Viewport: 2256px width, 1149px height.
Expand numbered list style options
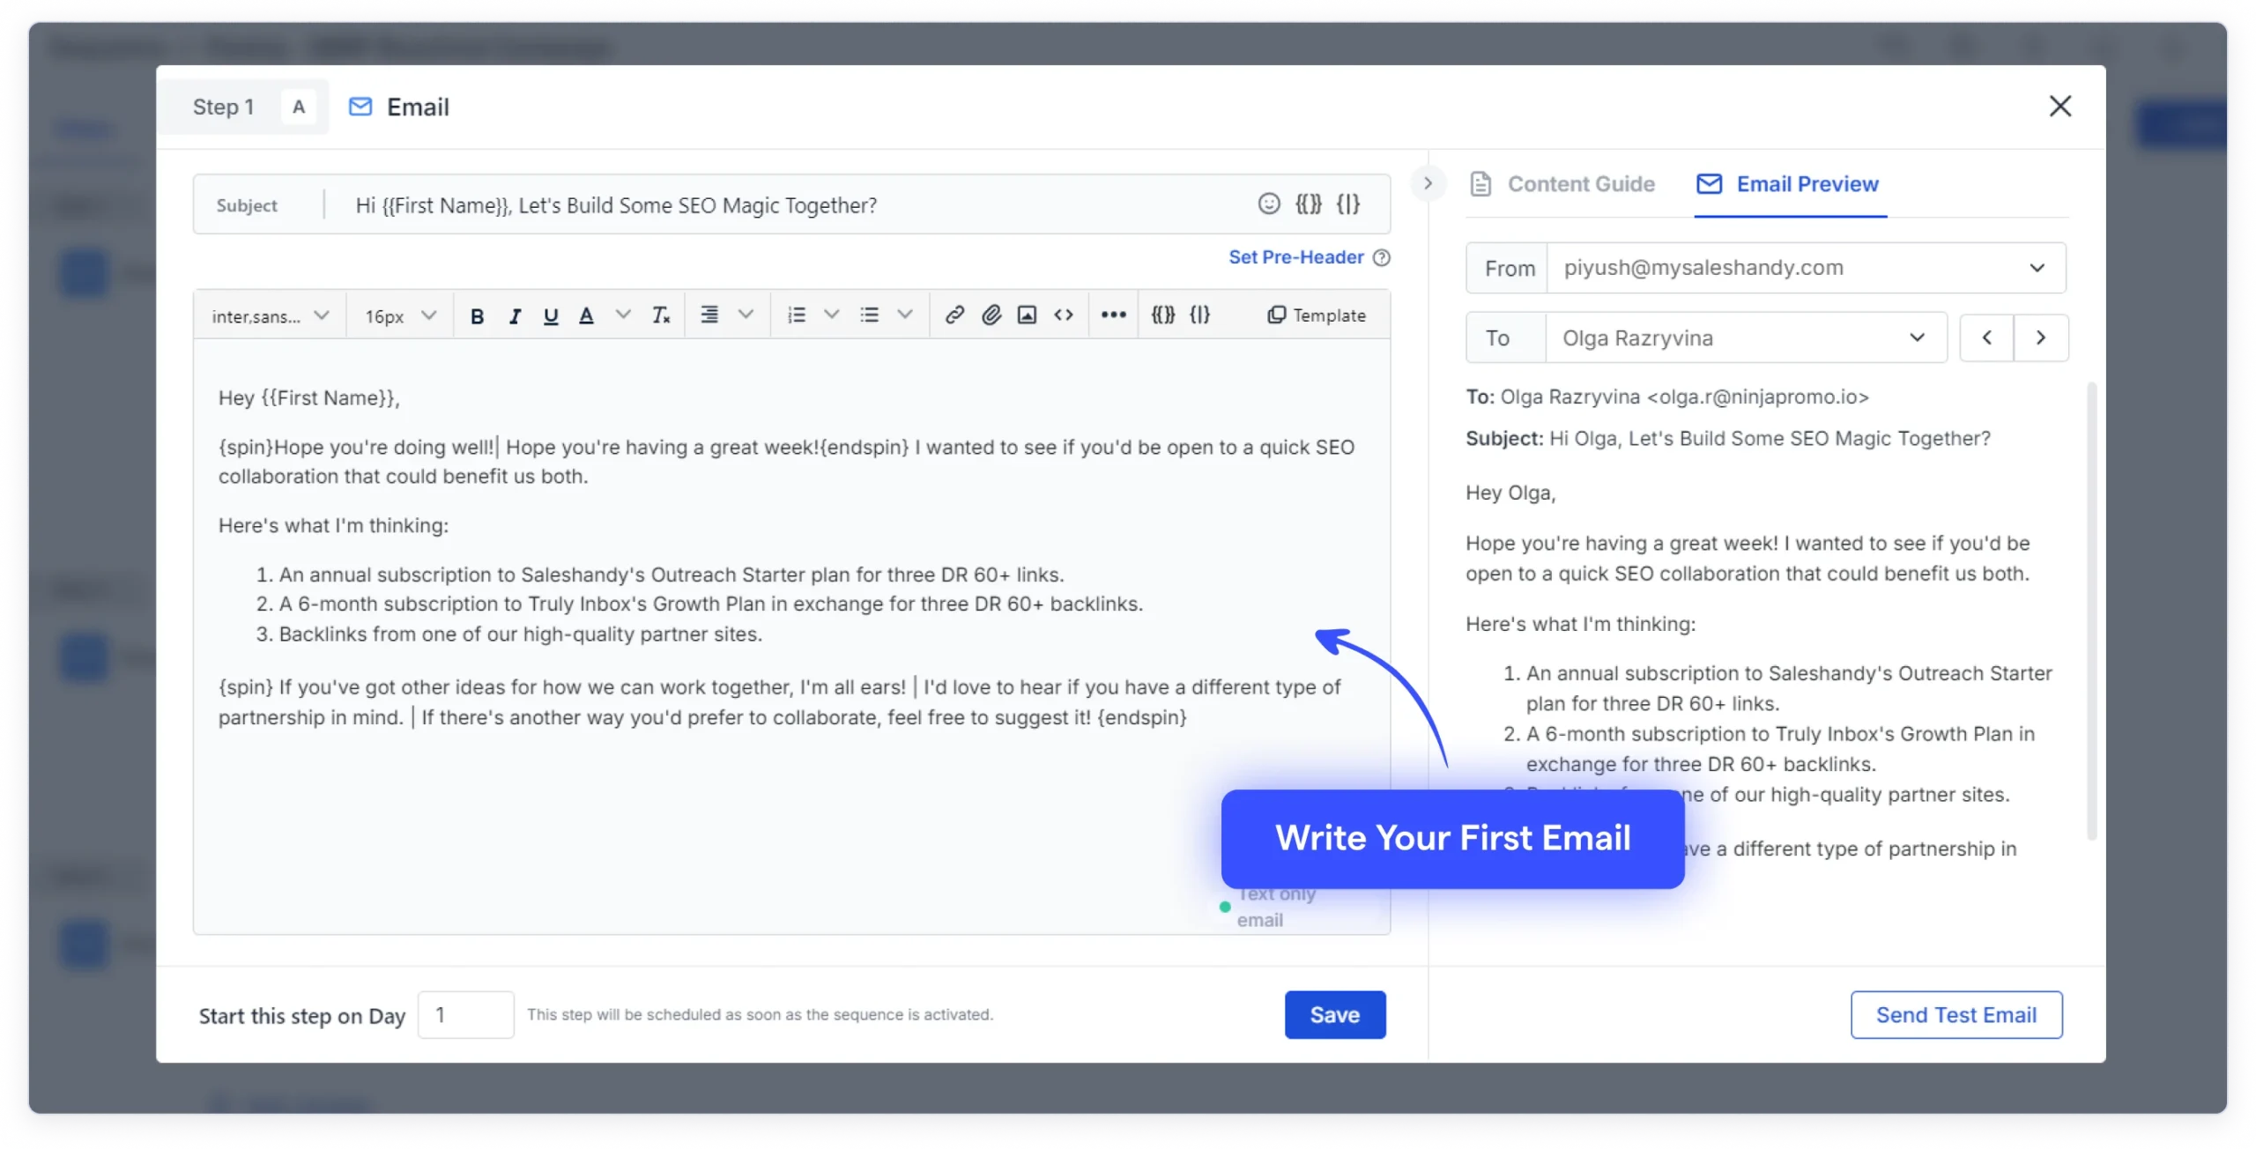[831, 315]
